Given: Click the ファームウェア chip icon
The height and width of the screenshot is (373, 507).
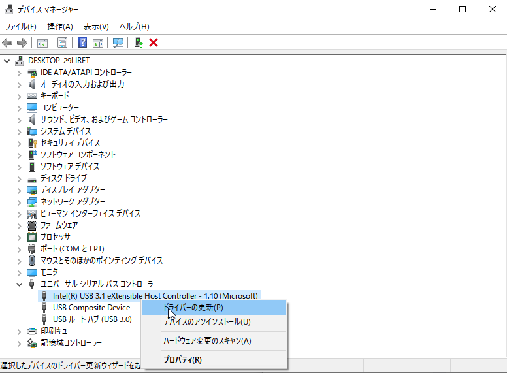Looking at the screenshot, I should pyautogui.click(x=32, y=225).
